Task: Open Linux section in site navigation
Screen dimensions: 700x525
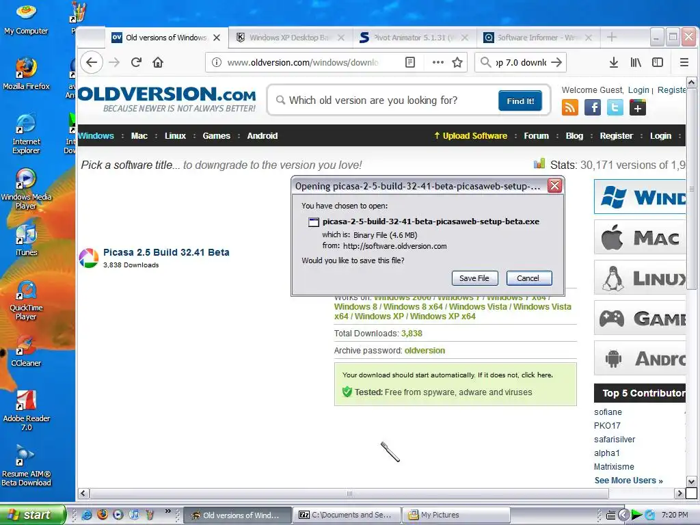Action: click(175, 136)
